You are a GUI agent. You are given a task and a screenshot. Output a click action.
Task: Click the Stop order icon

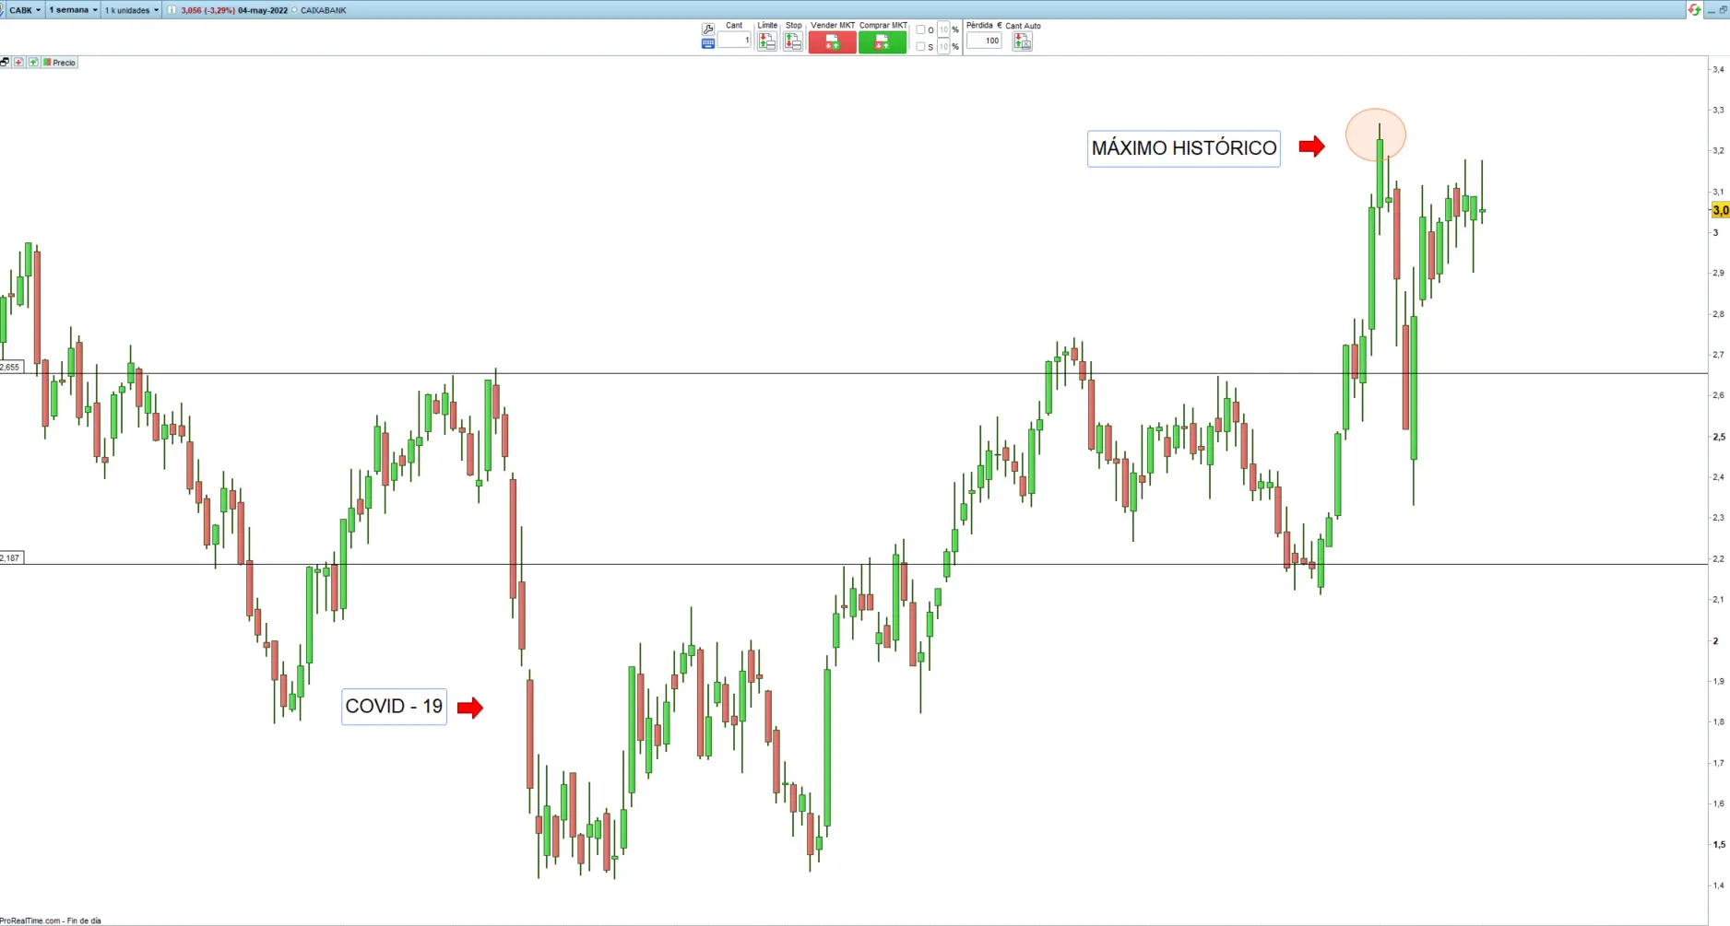792,41
